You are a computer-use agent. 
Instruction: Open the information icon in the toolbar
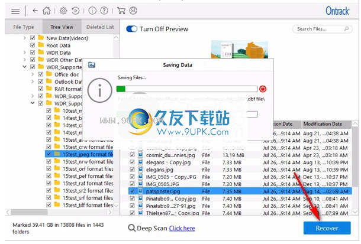92,11
